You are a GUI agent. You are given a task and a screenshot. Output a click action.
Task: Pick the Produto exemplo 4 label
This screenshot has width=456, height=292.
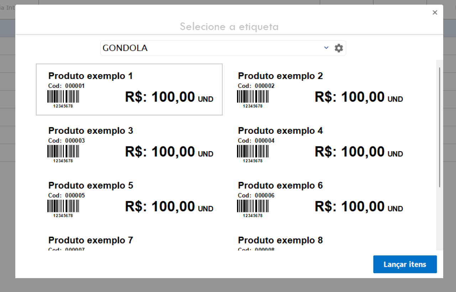coord(319,144)
